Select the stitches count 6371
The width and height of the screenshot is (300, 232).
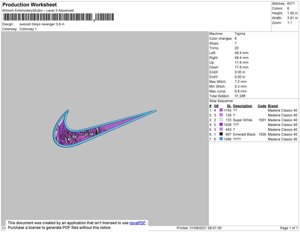coord(291,3)
